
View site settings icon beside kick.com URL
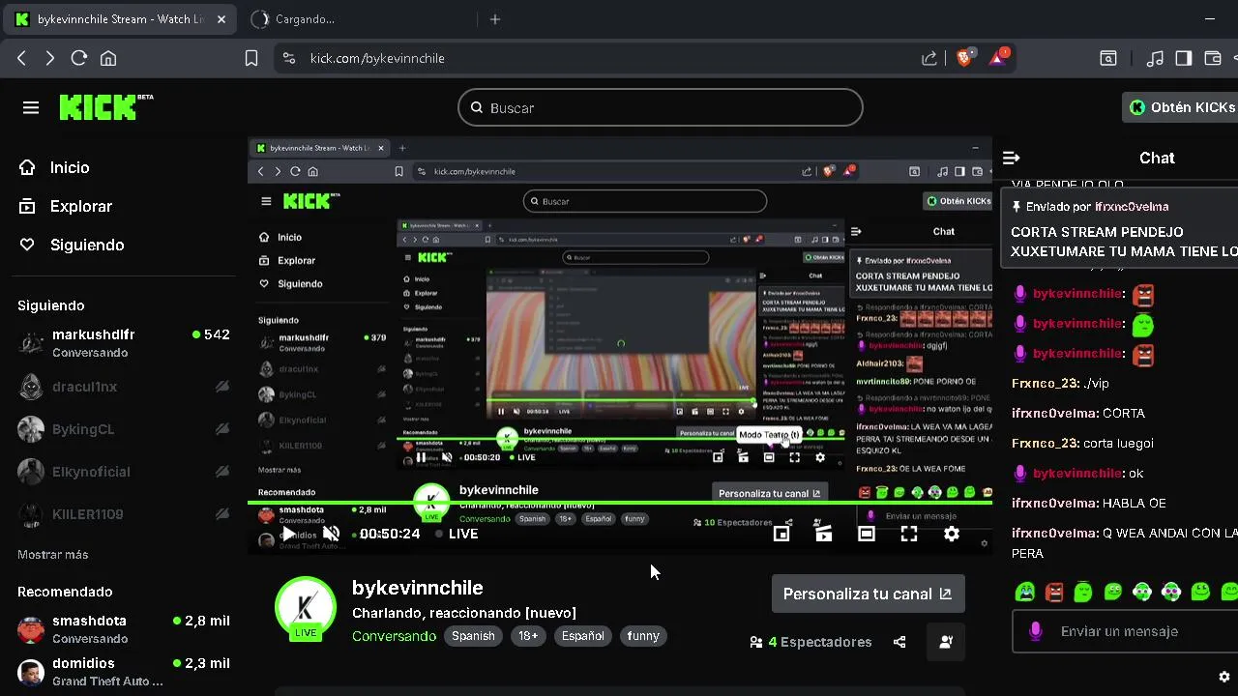point(288,58)
